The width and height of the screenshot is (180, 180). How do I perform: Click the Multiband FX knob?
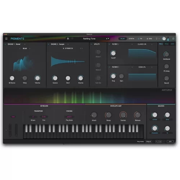166,54
